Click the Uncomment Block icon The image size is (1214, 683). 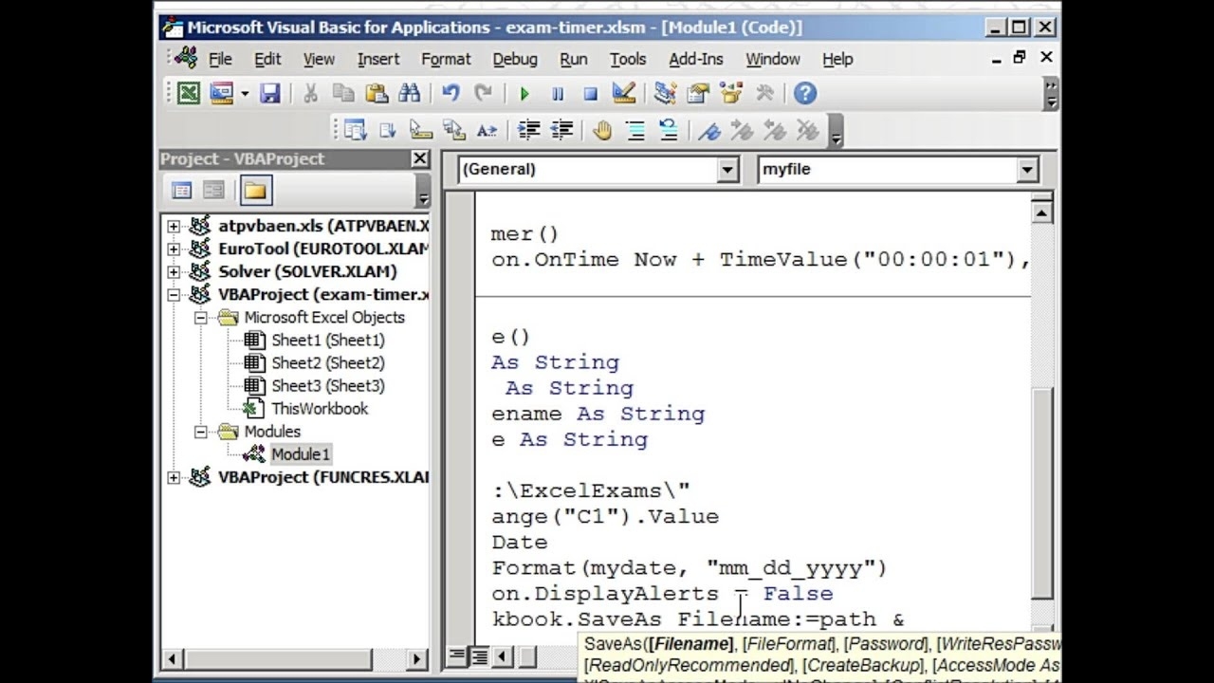[669, 130]
